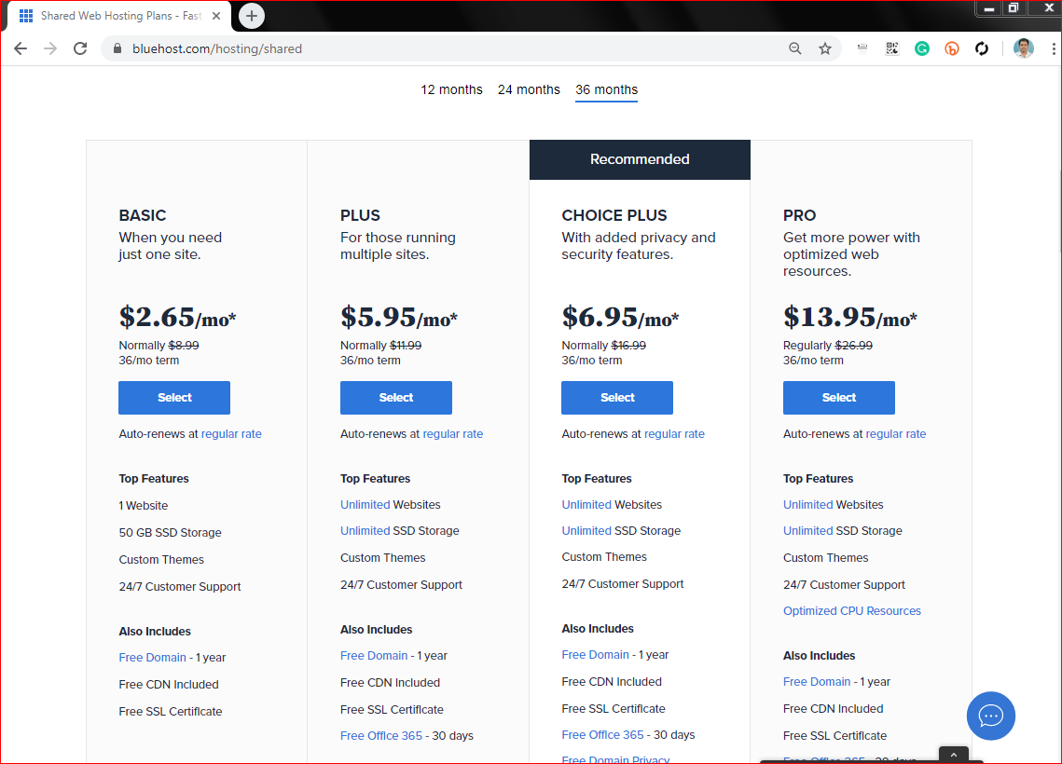Open the Chrome three-dot menu
The height and width of the screenshot is (764, 1062).
coord(1054,48)
